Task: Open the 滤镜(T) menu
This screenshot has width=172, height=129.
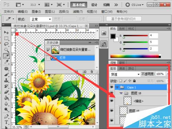Action: click(x=78, y=12)
